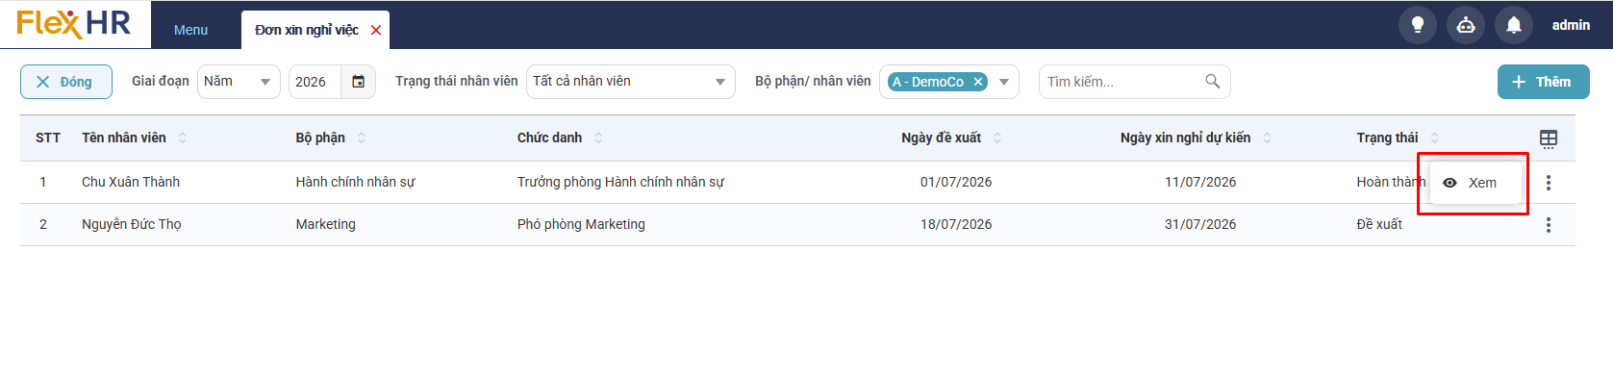Sort by Bộ phận column
This screenshot has height=377, width=1613.
point(362,138)
